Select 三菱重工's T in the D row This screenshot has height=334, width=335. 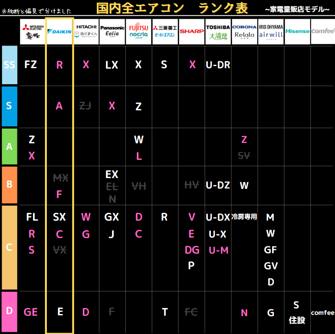[165, 312]
